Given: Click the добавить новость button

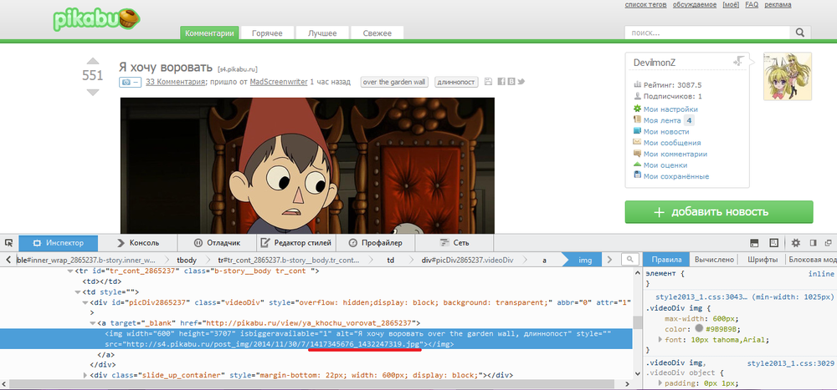Looking at the screenshot, I should click(718, 212).
